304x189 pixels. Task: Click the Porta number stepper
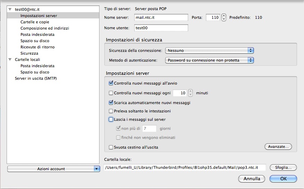point(224,17)
